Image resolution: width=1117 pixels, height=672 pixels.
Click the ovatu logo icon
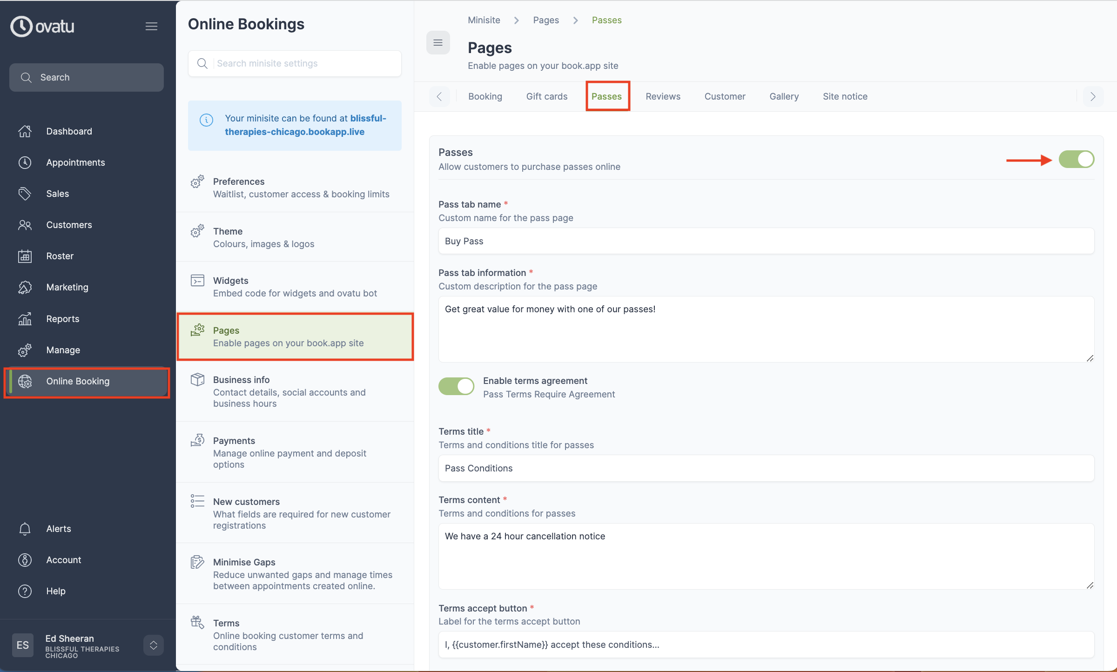click(x=21, y=27)
